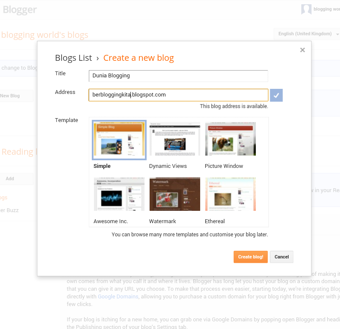Click the Blogger logo
The height and width of the screenshot is (329, 340).
tap(20, 10)
